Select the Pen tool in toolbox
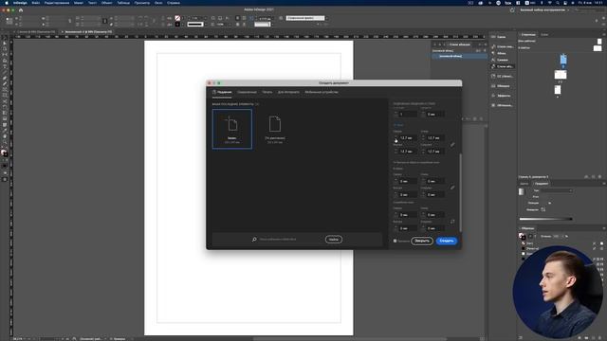Screen dimensions: 607x341 (5, 78)
